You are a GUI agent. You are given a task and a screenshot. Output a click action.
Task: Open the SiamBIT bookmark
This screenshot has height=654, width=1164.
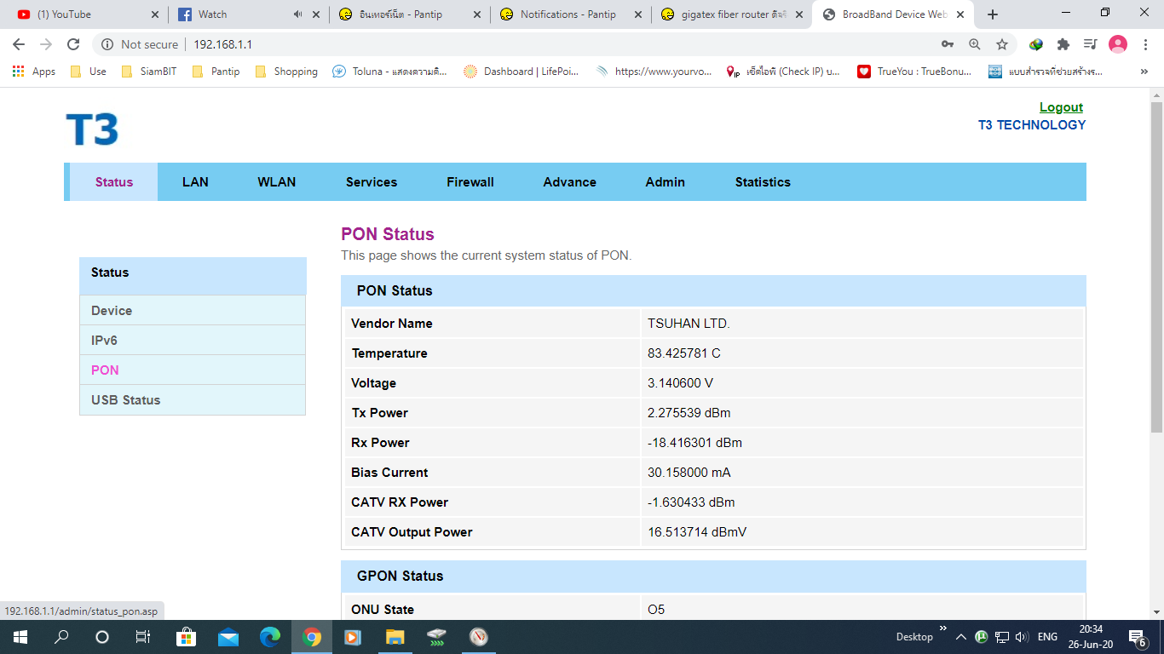click(149, 72)
